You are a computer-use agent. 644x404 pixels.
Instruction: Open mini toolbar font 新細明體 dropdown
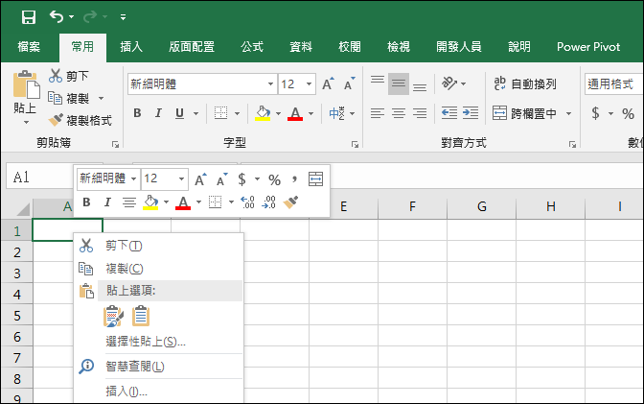[133, 178]
